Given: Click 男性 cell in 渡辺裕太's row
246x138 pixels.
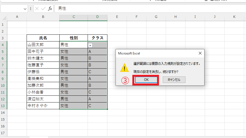Looking at the screenshot, I should click(x=74, y=99).
